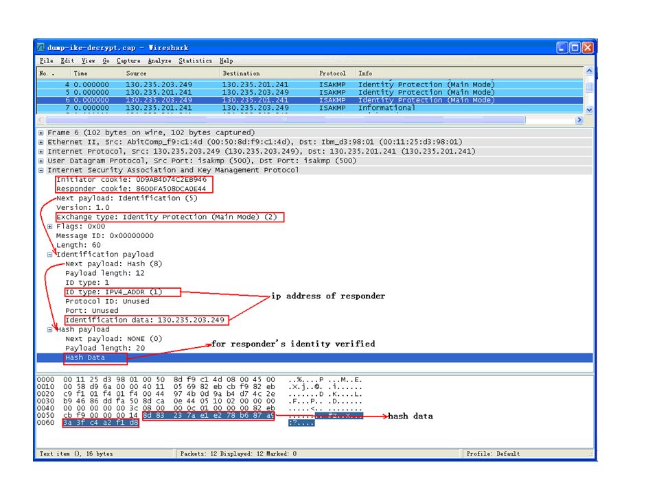Sort packets by the No. column header
This screenshot has width=659, height=494.
54,73
